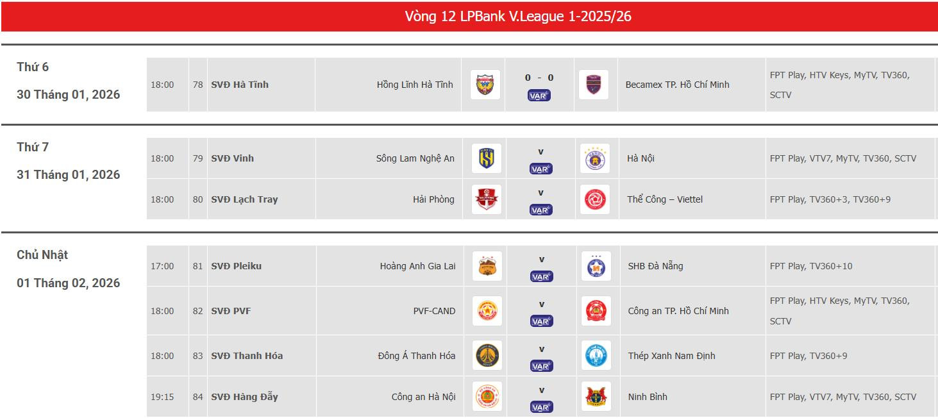Image resolution: width=938 pixels, height=418 pixels.
Task: Select the Thể Công – Viettel crest
Action: 594,199
